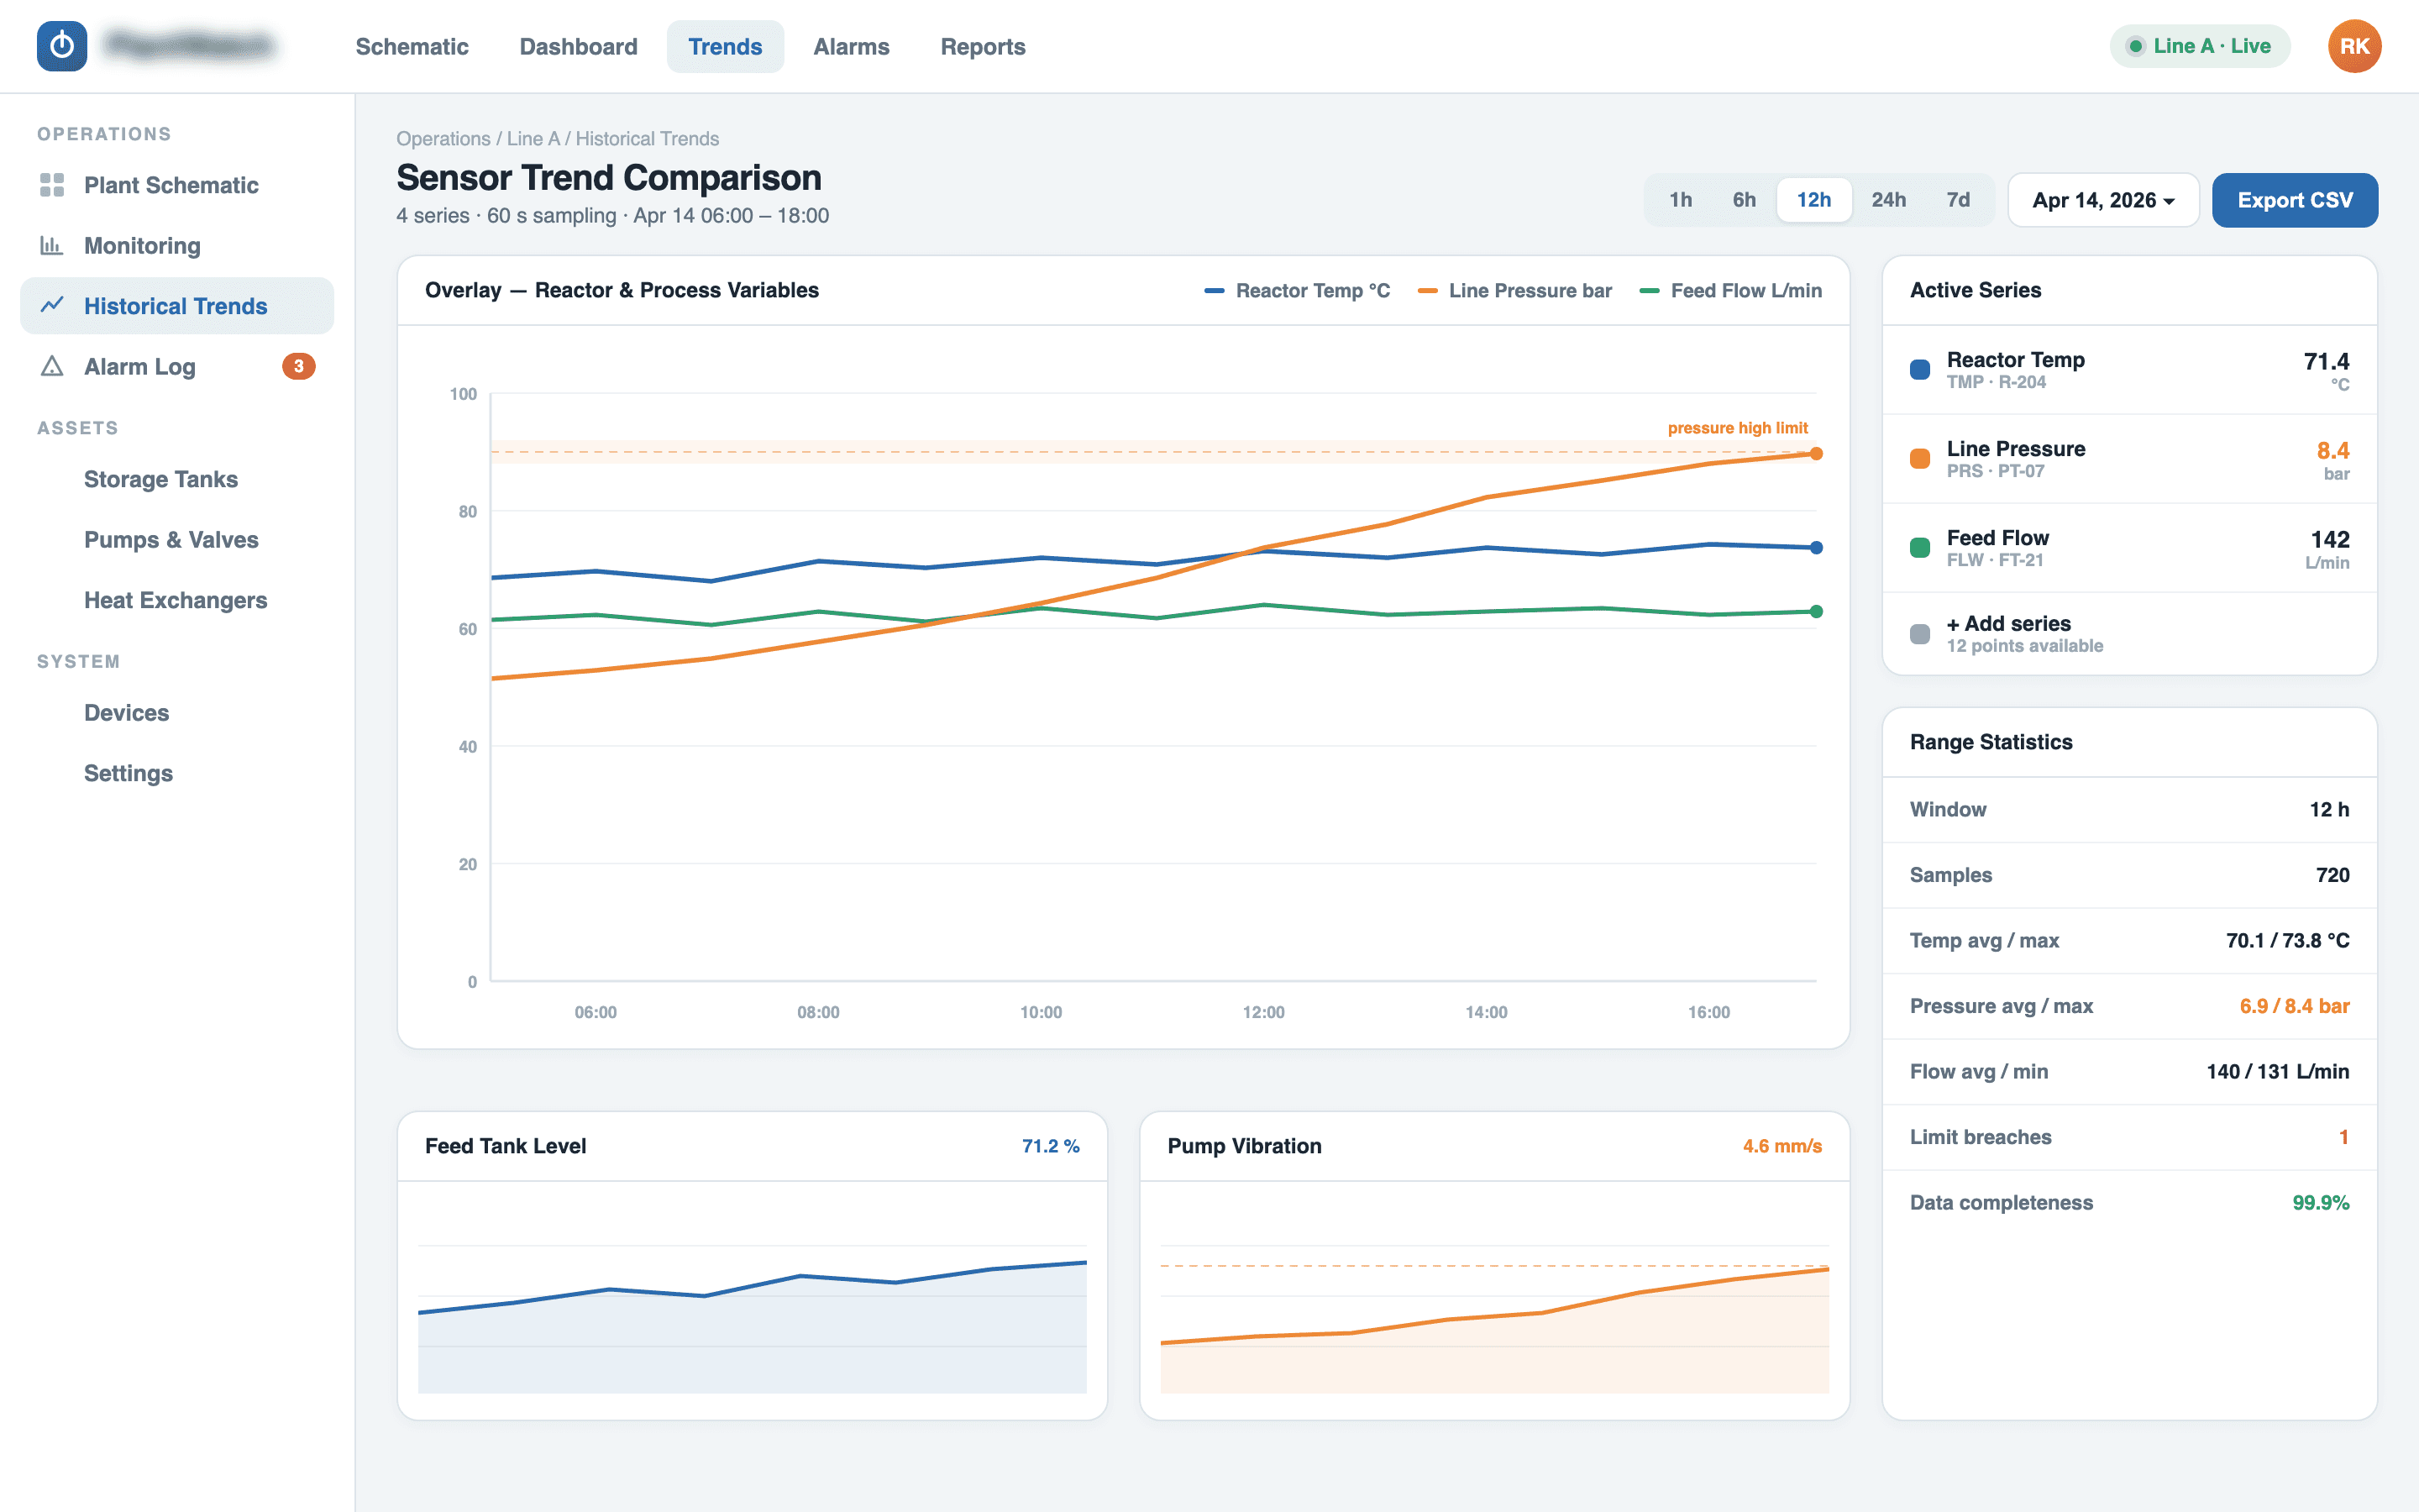
Task: Switch to the Dashboard tab
Action: click(578, 46)
